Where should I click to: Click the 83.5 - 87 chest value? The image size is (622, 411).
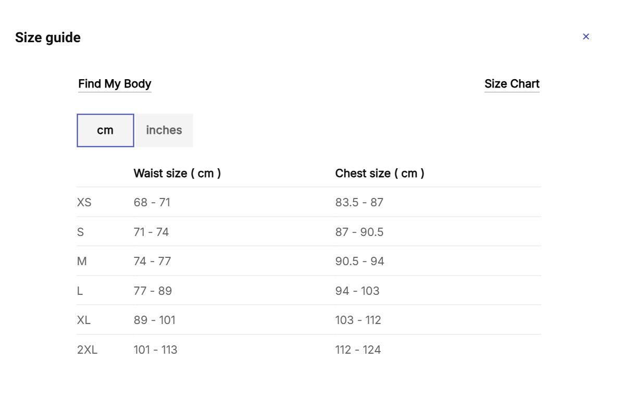click(x=359, y=202)
